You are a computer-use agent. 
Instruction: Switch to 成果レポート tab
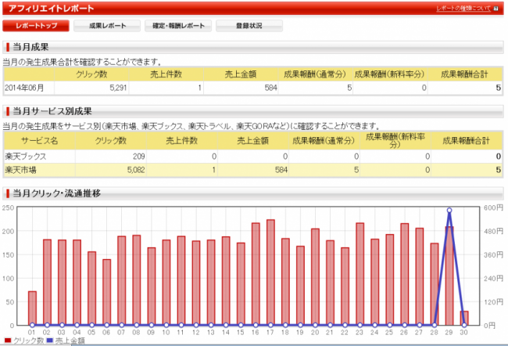pos(107,26)
